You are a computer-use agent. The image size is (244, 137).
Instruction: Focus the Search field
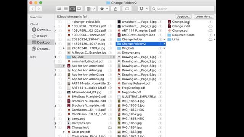point(183,9)
